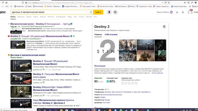Open Дестини 2 магматический молот video block heading
The image size is (198, 111).
tap(28, 55)
